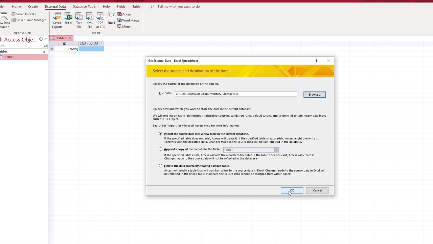
Task: Click the (New) row ID cell
Action: point(67,49)
